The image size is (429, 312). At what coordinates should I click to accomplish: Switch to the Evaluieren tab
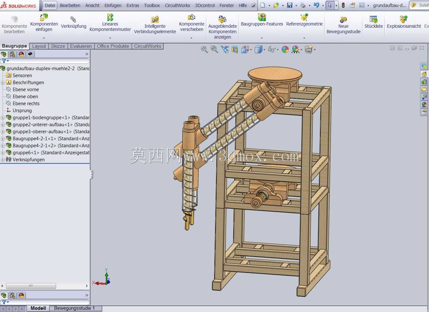pos(81,46)
